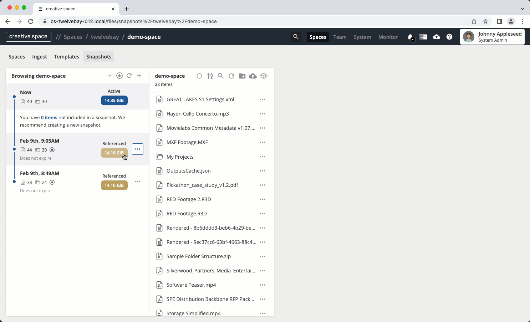Image resolution: width=530 pixels, height=322 pixels.
Task: Open the file manager folder icon in header
Action: 423,37
